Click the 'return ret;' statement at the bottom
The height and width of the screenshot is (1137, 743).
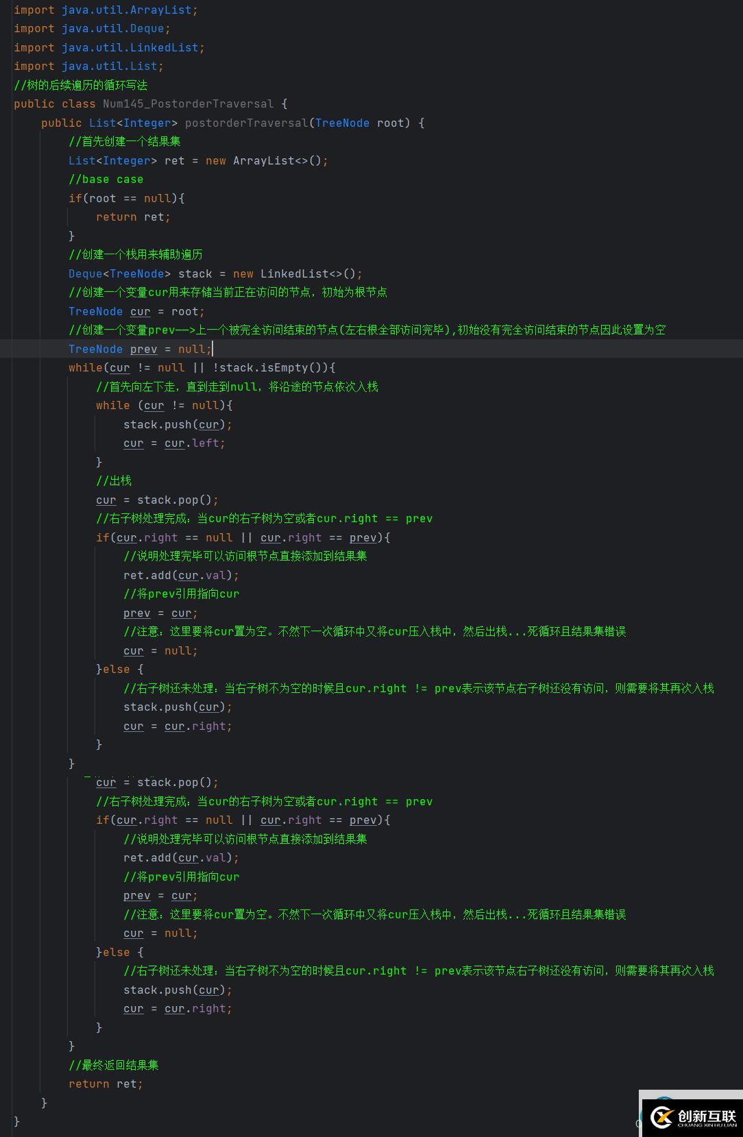click(106, 1084)
